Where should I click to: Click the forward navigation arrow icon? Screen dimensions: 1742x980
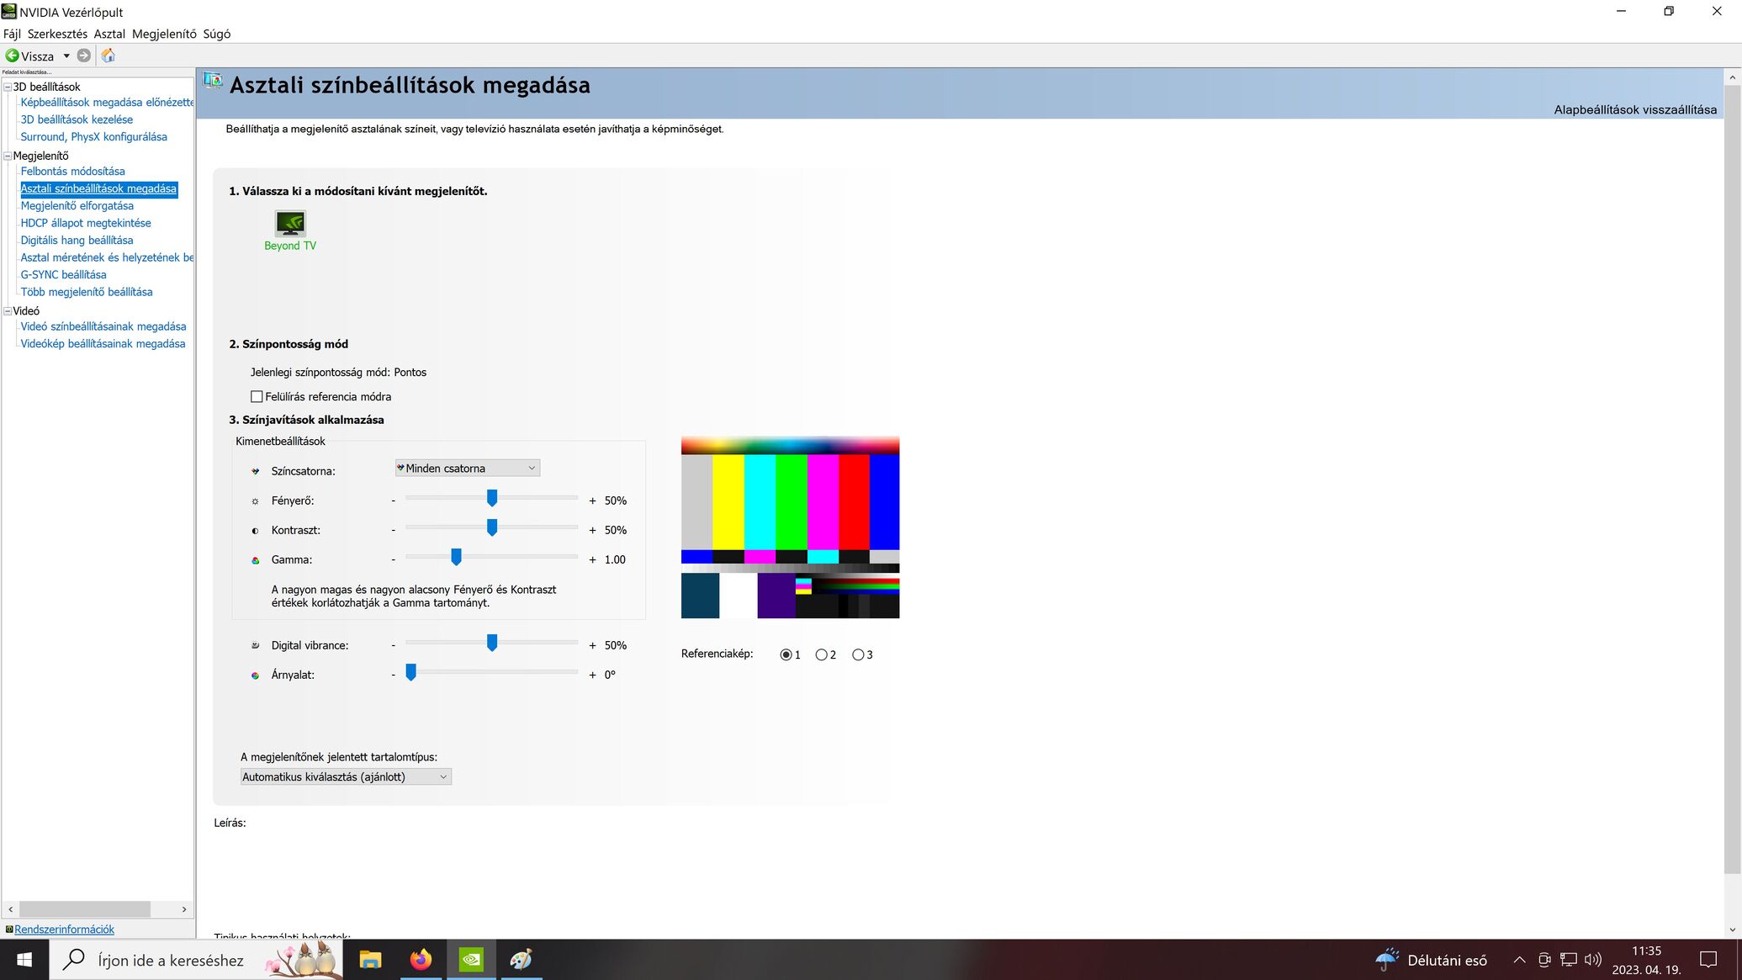click(x=83, y=56)
